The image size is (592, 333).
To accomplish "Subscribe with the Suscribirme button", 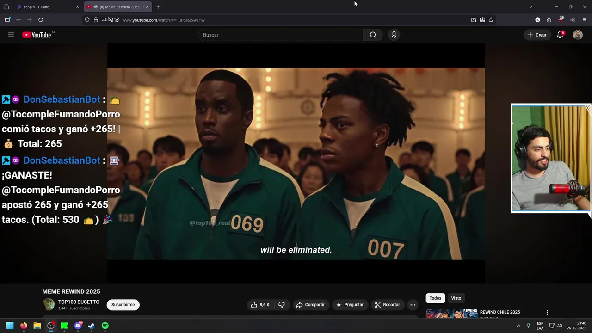I will (x=123, y=305).
